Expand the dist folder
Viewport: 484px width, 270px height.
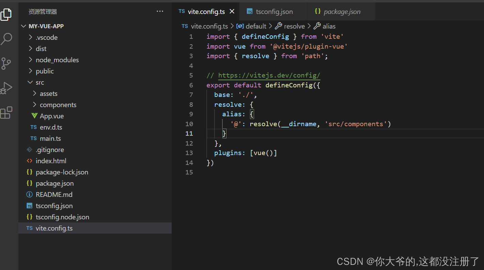(x=31, y=49)
